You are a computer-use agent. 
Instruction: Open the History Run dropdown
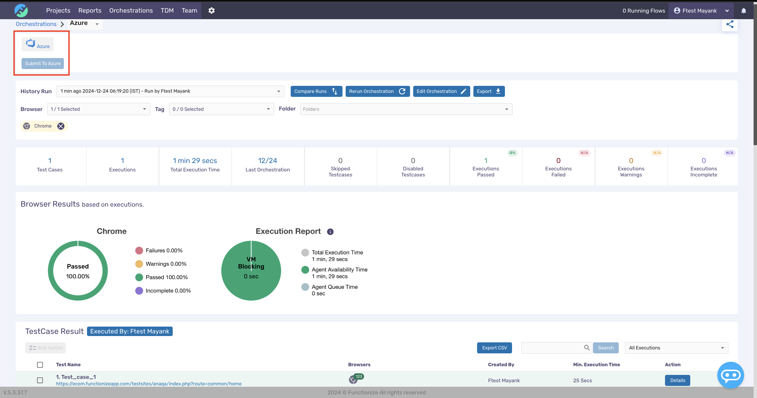pyautogui.click(x=170, y=91)
